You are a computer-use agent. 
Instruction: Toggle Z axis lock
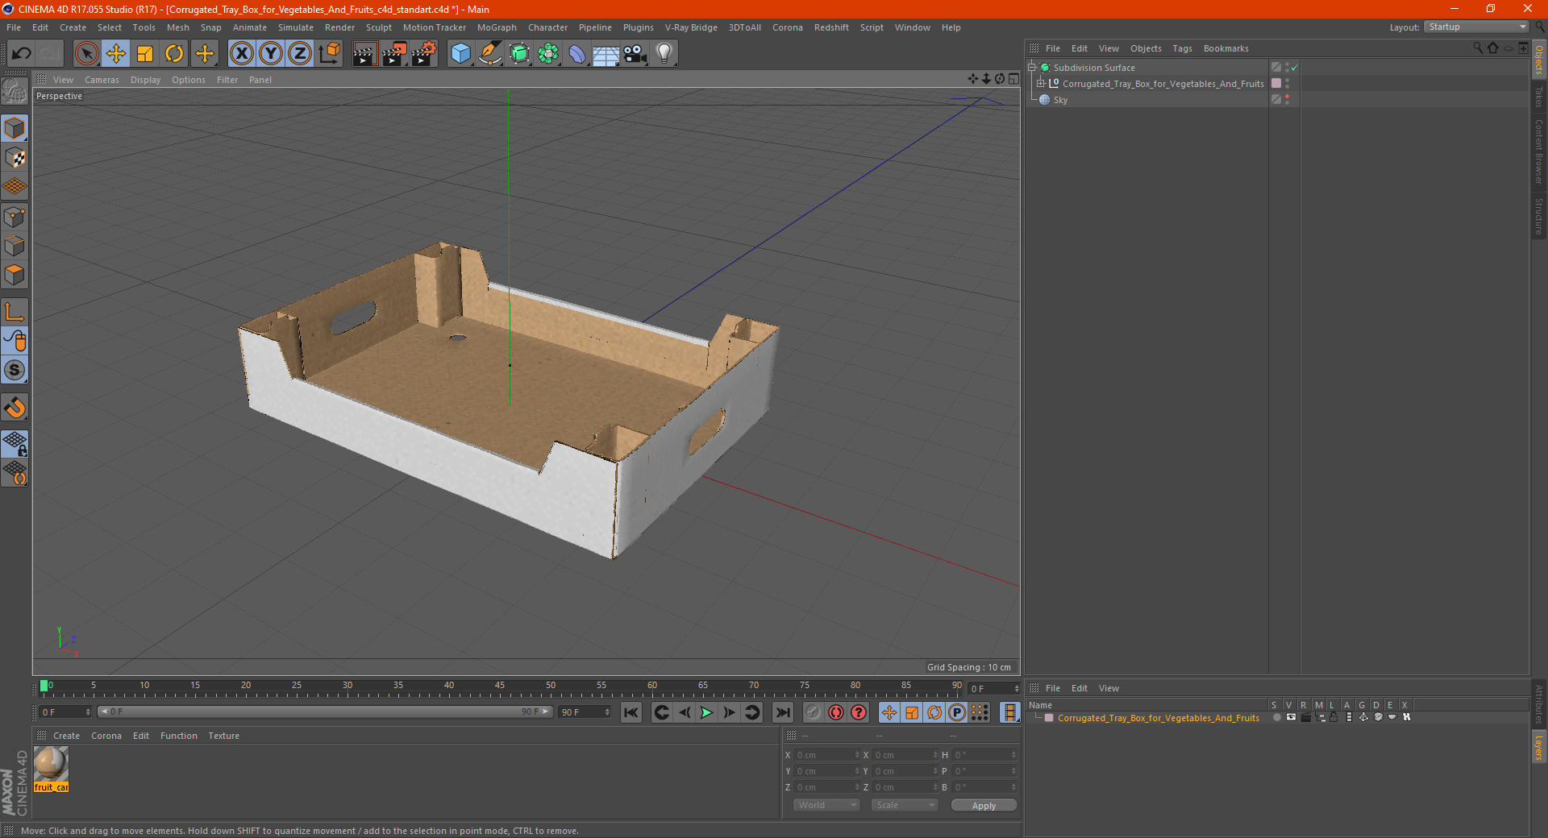click(x=300, y=54)
